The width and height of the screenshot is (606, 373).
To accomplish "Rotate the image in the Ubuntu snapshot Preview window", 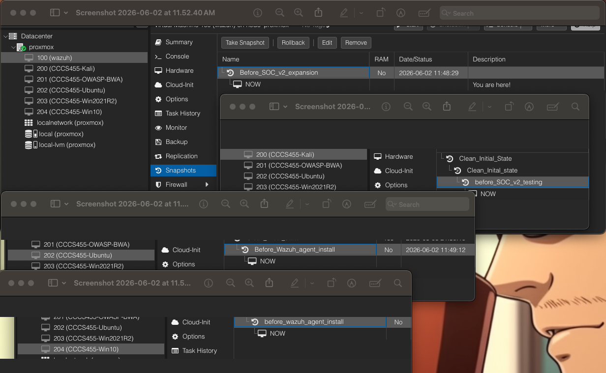I will pyautogui.click(x=327, y=204).
